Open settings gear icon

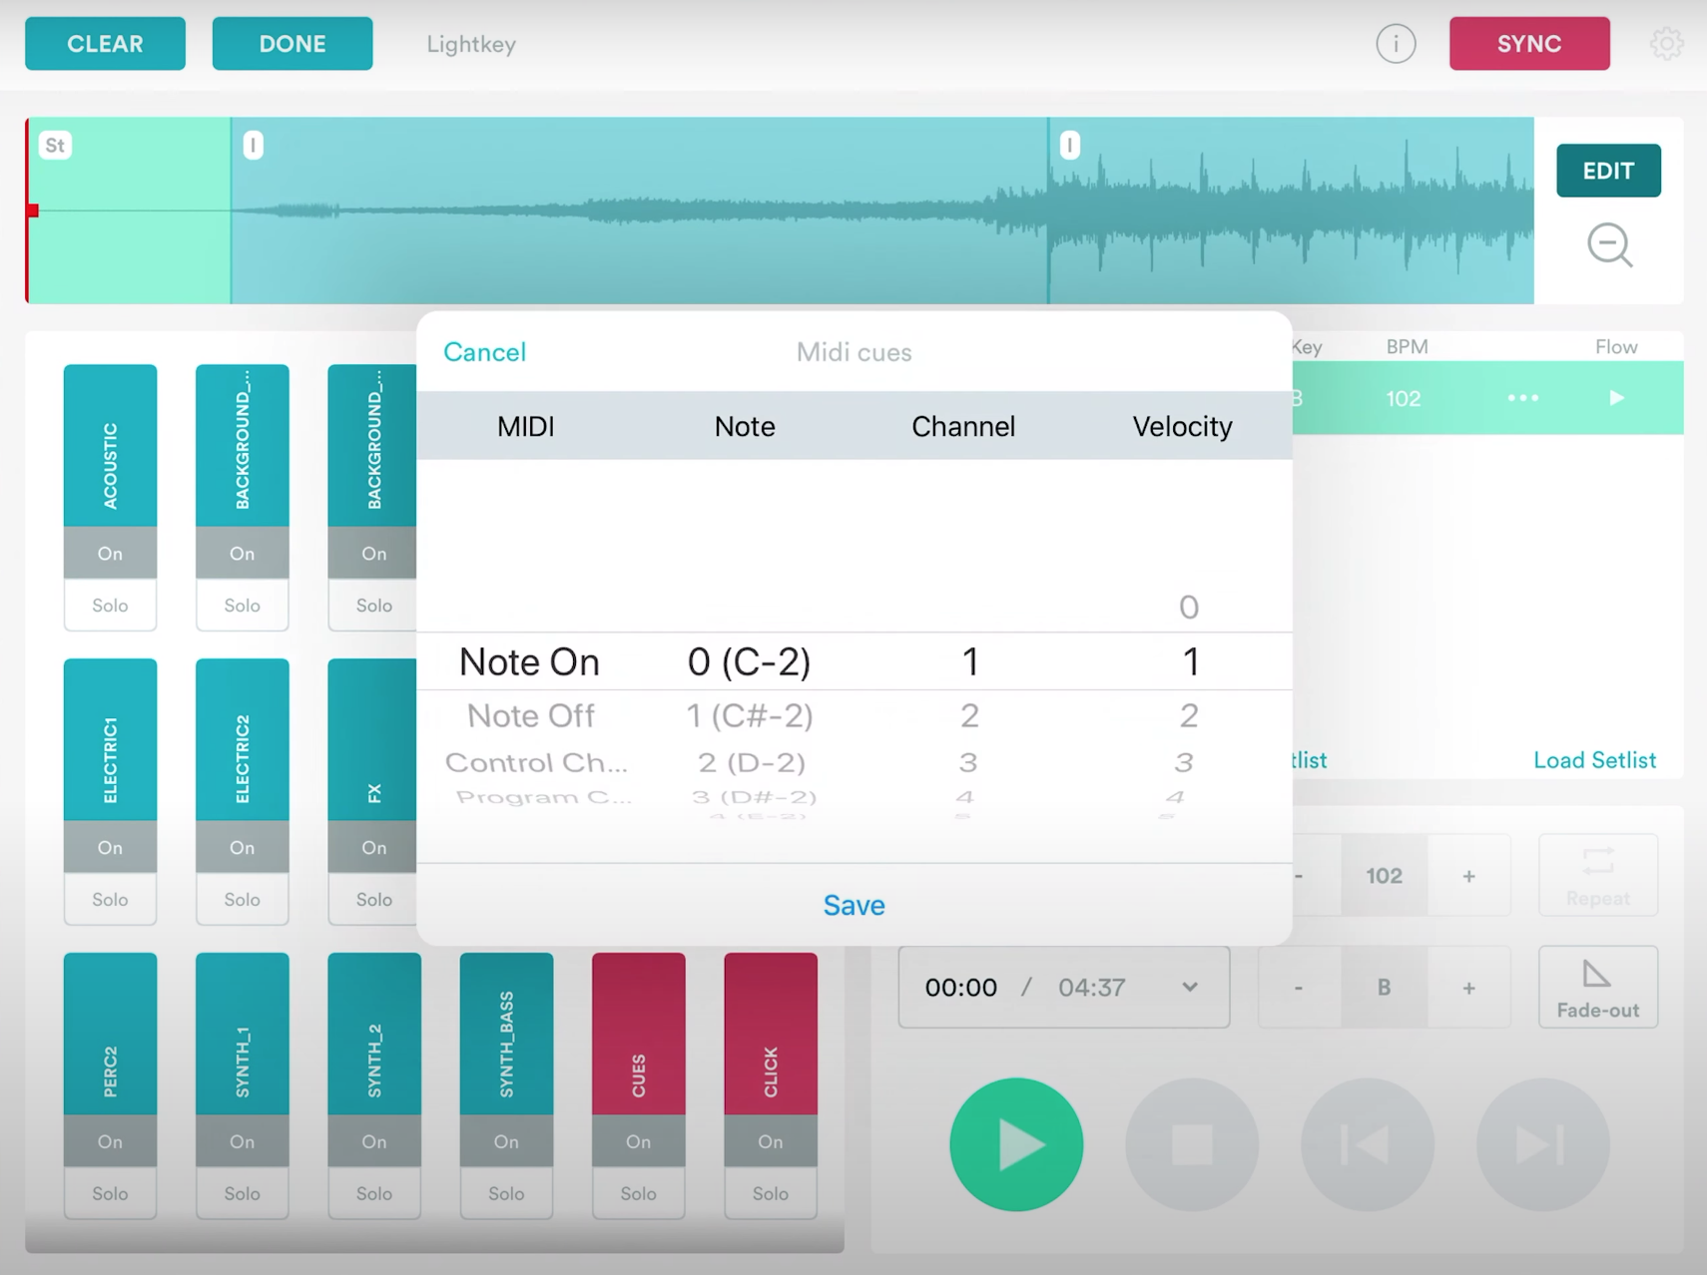click(x=1665, y=44)
